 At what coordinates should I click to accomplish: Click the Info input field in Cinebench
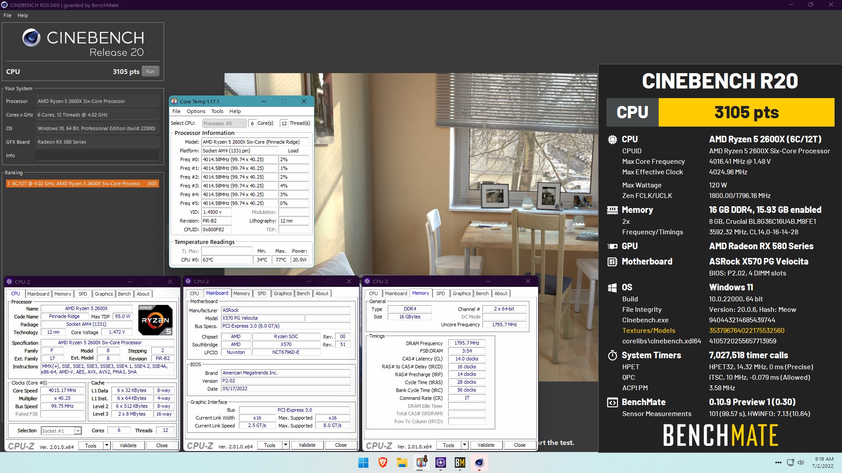tap(97, 155)
